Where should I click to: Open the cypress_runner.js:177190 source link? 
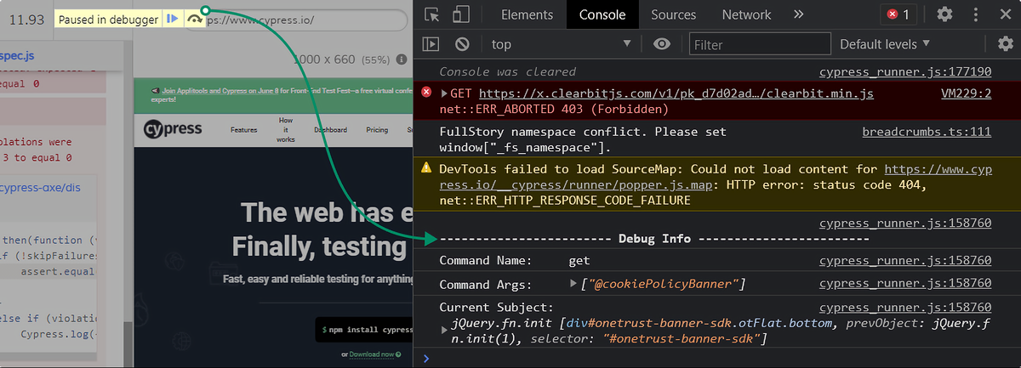click(905, 72)
